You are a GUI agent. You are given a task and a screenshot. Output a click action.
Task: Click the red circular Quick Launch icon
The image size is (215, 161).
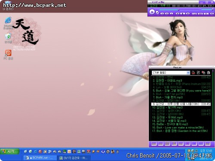pos(40,152)
